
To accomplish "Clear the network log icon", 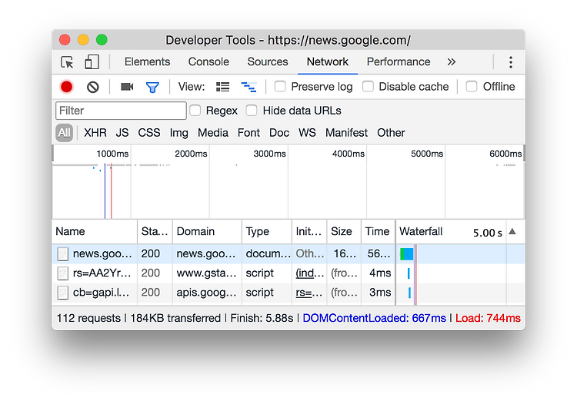I will (x=93, y=87).
